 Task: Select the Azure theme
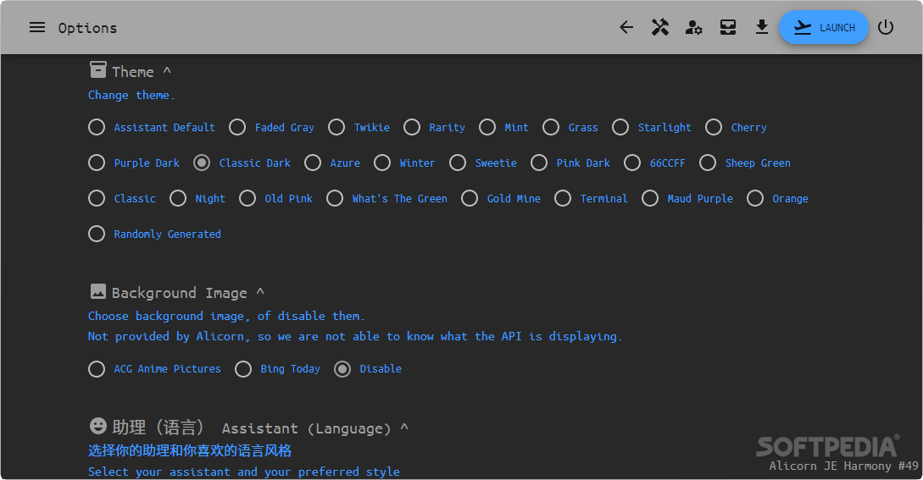(313, 163)
